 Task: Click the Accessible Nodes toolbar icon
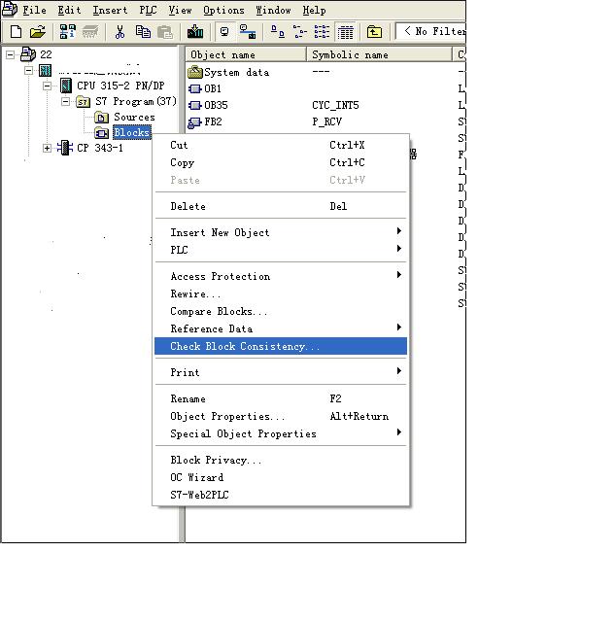[x=67, y=32]
